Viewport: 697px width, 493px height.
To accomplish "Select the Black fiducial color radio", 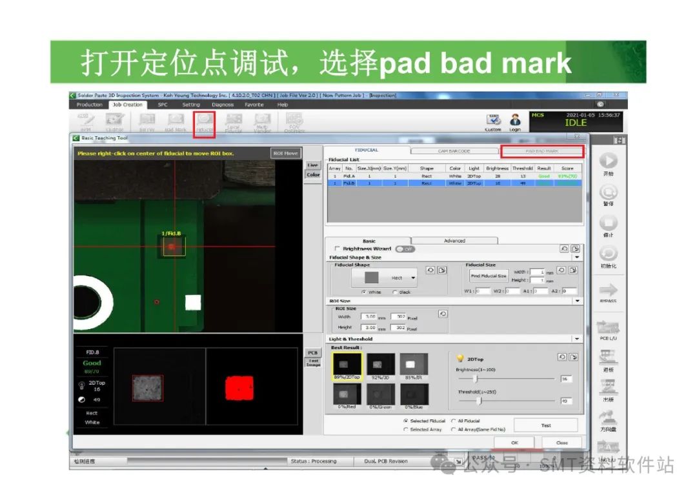I will tap(394, 292).
